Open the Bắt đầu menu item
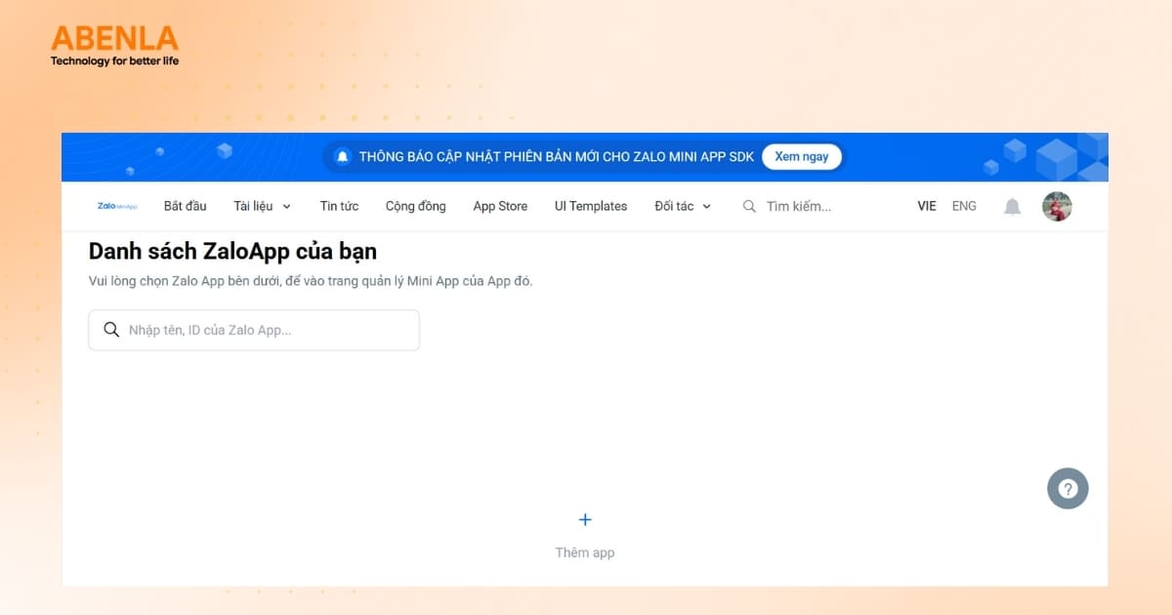The image size is (1172, 615). coord(186,206)
